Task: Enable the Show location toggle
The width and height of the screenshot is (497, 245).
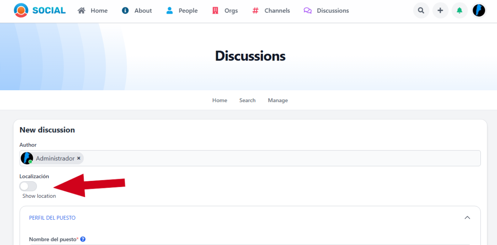Action: coord(28,186)
